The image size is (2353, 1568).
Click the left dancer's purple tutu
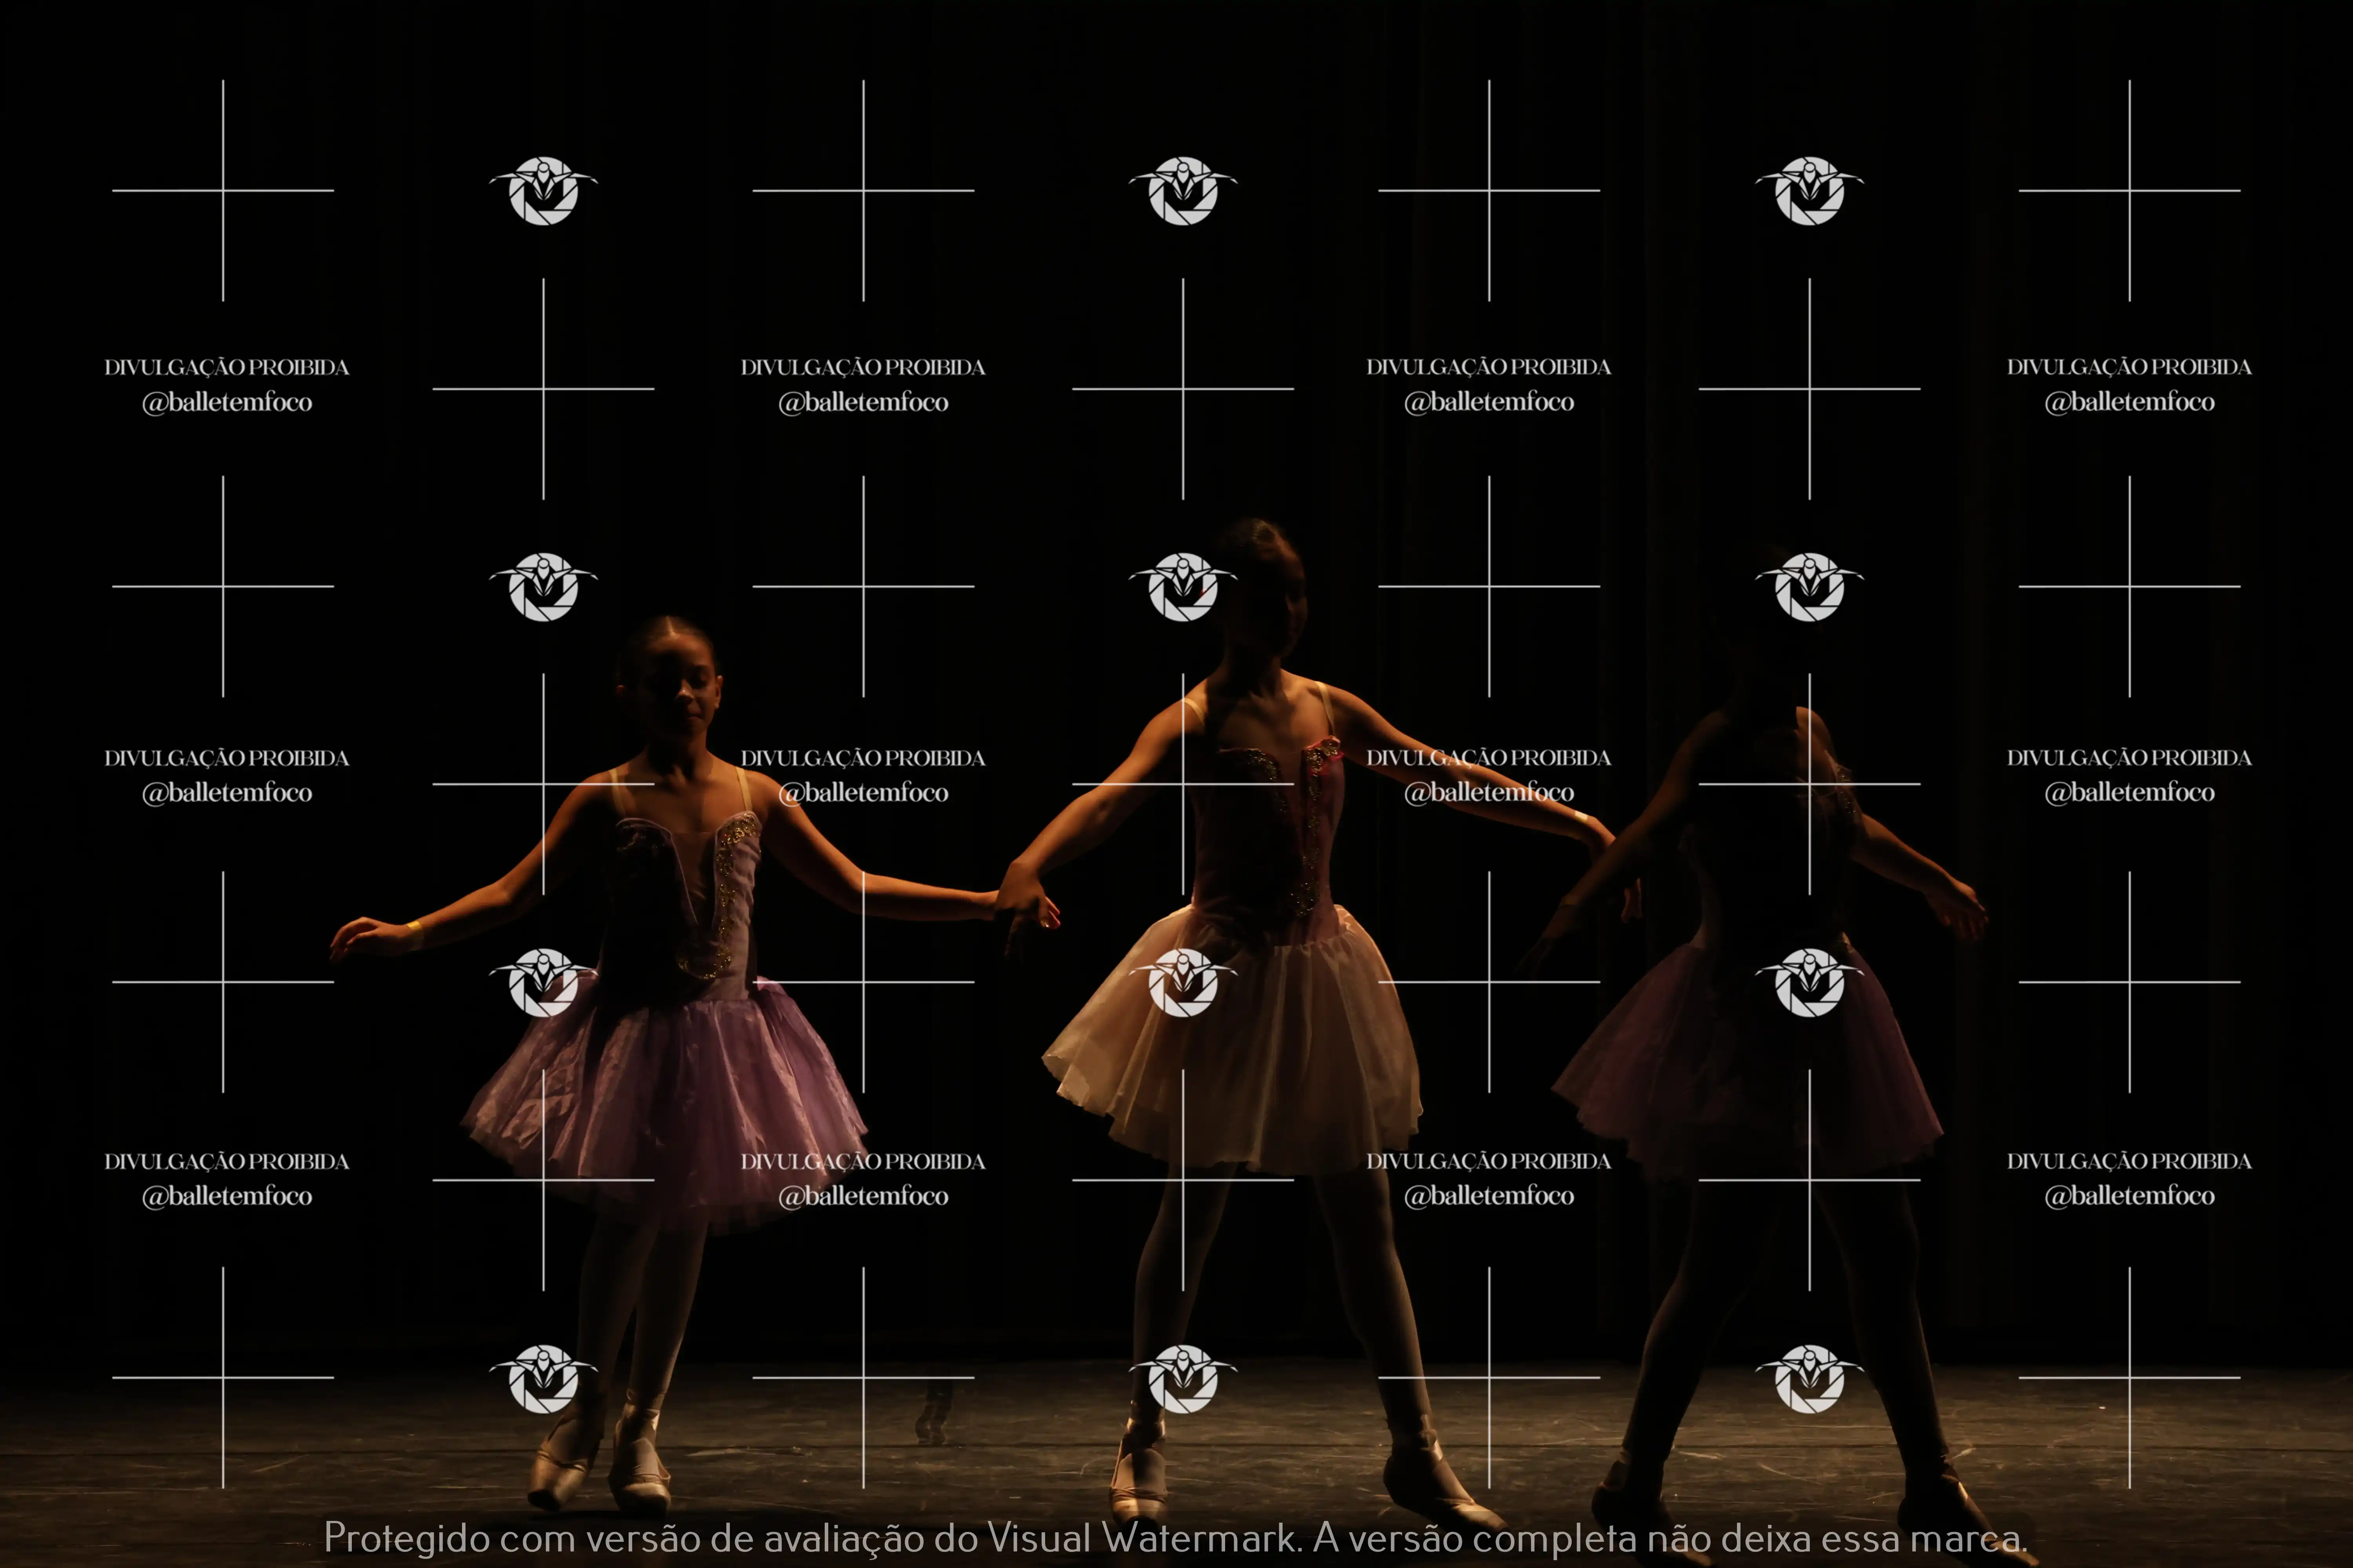[665, 1100]
